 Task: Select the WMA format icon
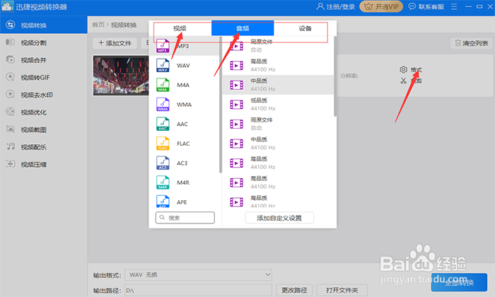click(x=163, y=105)
